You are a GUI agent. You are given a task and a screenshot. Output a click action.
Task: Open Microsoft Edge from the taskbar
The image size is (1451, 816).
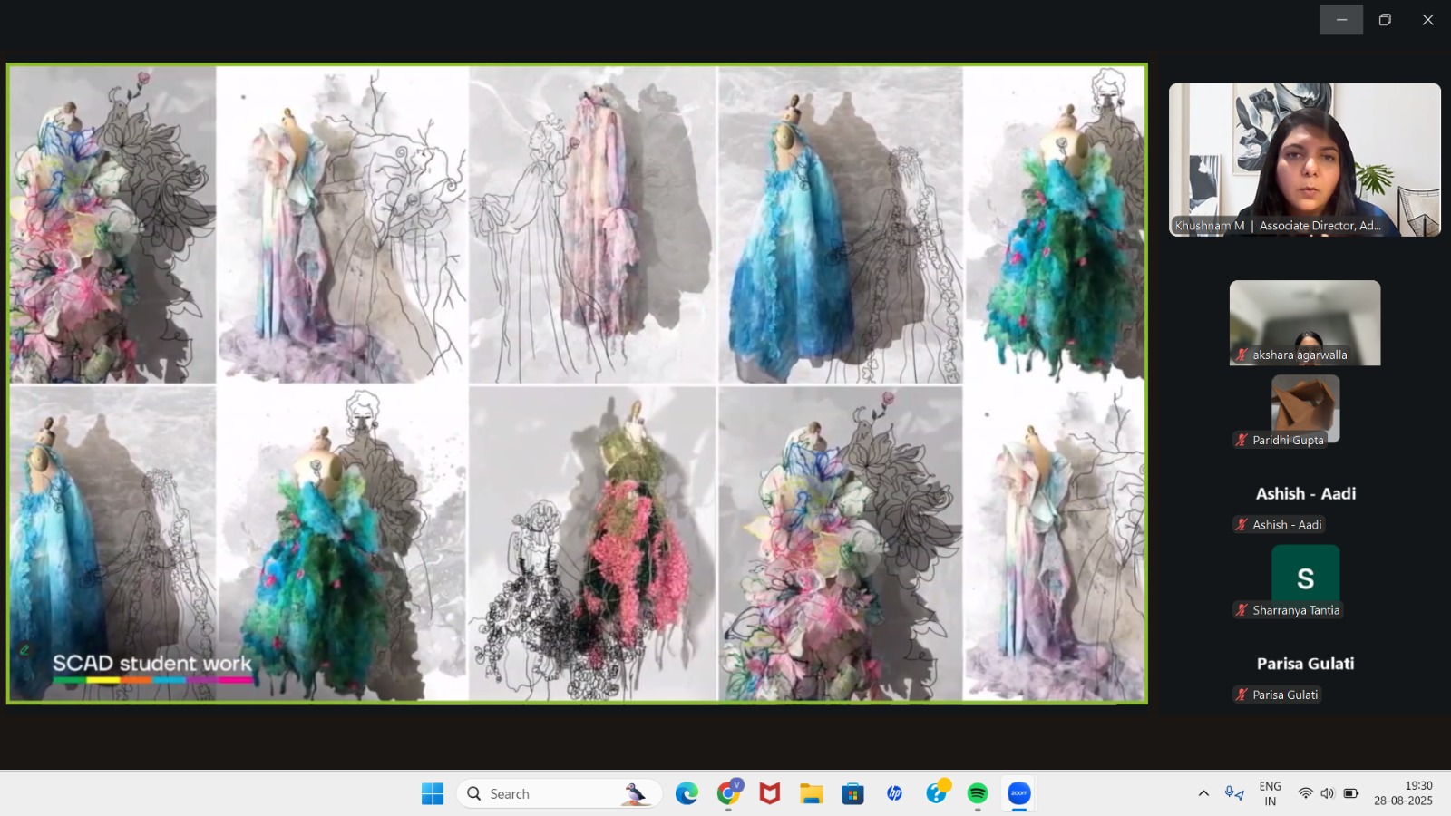tap(687, 794)
